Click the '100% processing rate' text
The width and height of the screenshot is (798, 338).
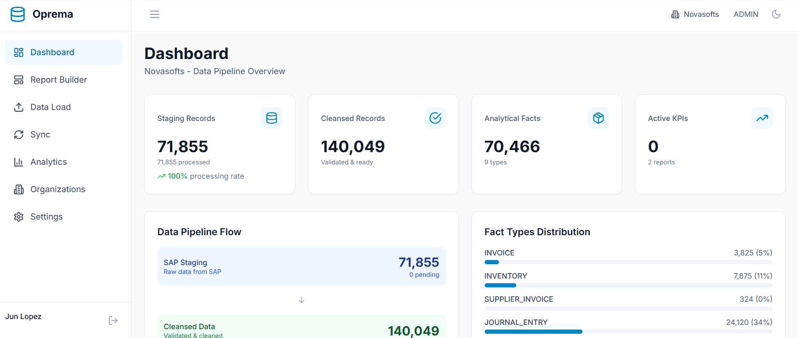[x=206, y=176]
